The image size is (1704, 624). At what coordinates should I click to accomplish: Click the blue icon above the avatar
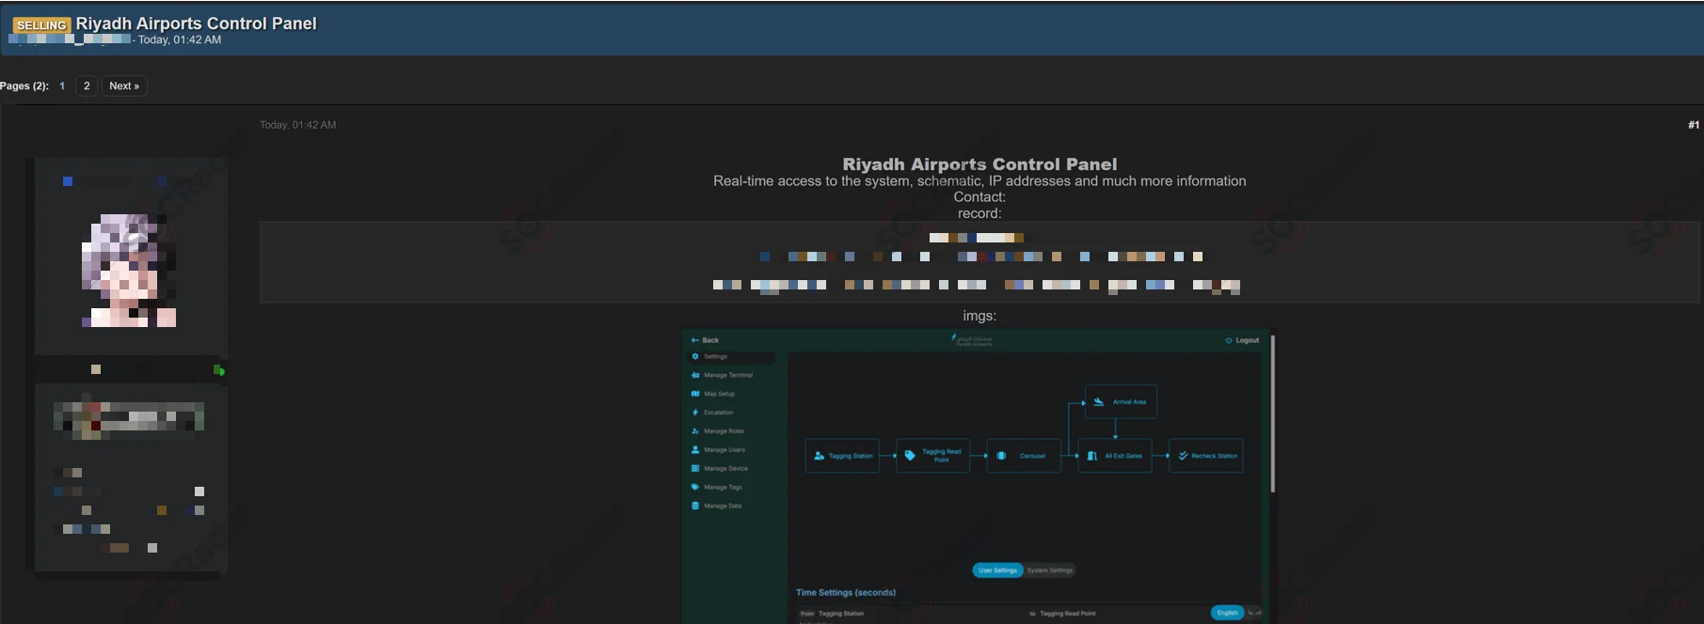coord(68,181)
